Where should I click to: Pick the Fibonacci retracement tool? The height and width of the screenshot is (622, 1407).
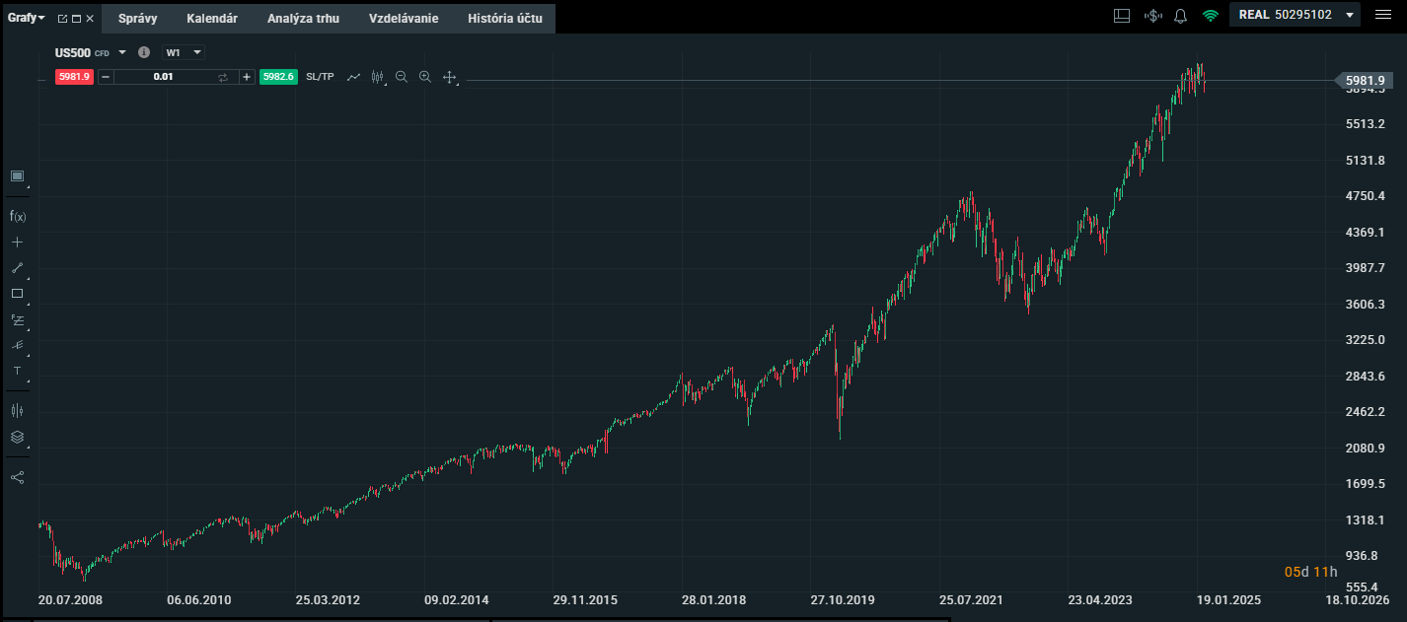(x=17, y=319)
